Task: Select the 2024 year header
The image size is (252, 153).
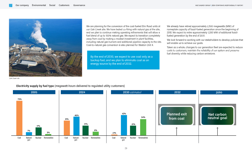Action: pyautogui.click(x=82, y=92)
